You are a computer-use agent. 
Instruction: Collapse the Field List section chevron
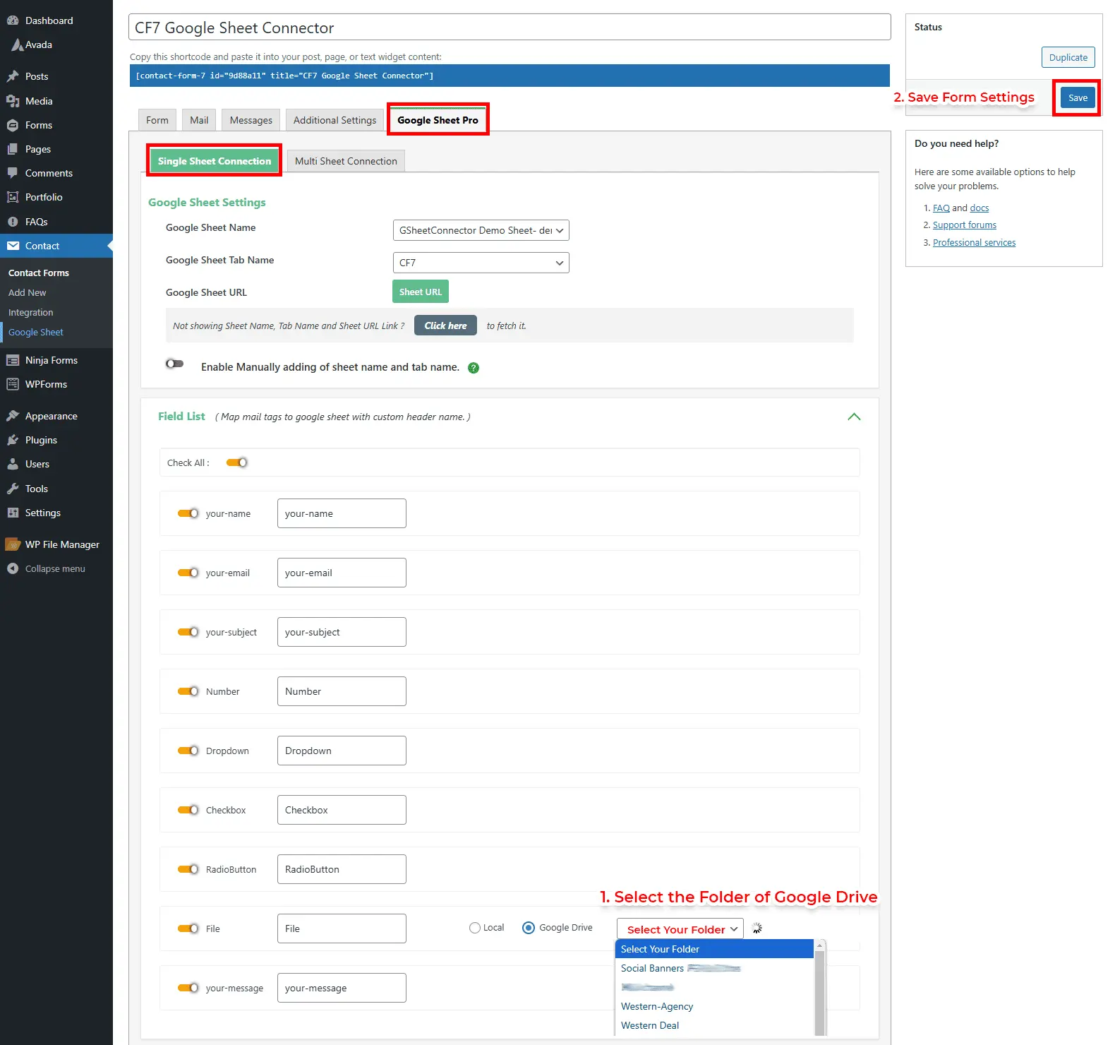[854, 417]
